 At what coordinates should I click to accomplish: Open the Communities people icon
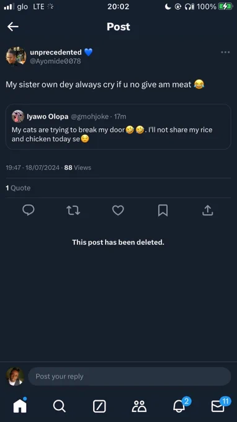pos(139,406)
